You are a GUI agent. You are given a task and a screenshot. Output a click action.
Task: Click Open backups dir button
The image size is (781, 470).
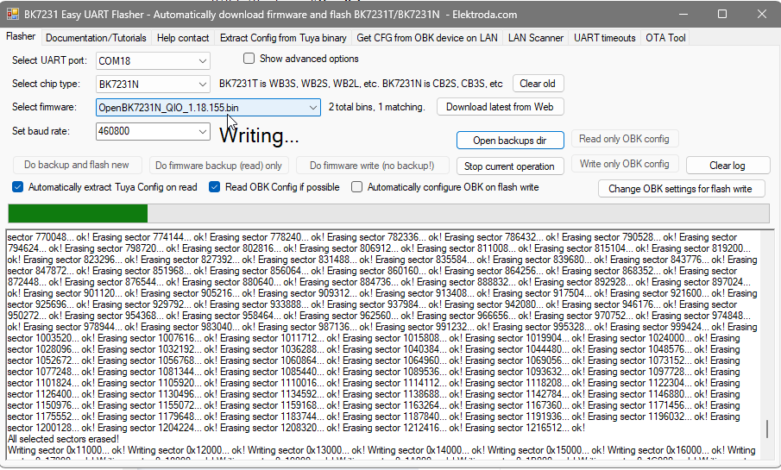[x=510, y=141]
